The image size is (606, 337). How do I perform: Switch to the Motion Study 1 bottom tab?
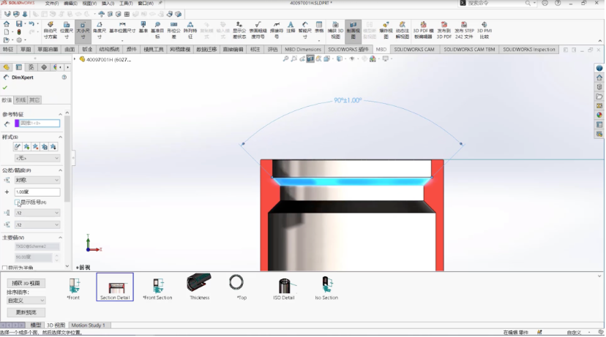pyautogui.click(x=88, y=325)
